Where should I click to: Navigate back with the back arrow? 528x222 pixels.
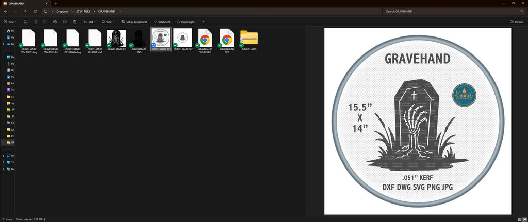[5, 11]
